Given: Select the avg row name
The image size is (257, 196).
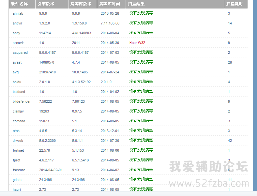Looking at the screenshot, I should 16,72.
